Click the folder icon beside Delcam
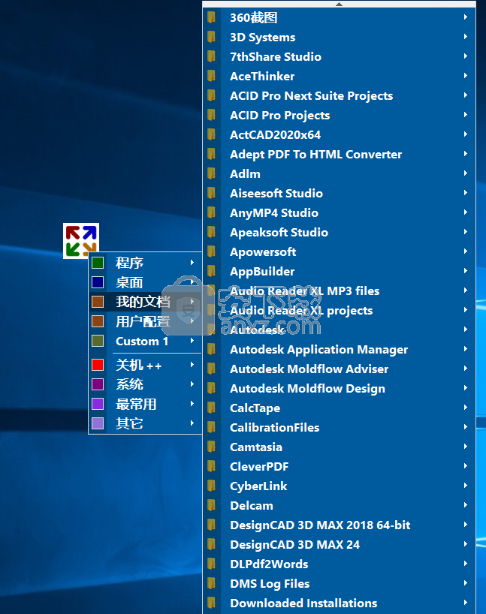Screen dimensions: 486x614 211,505
